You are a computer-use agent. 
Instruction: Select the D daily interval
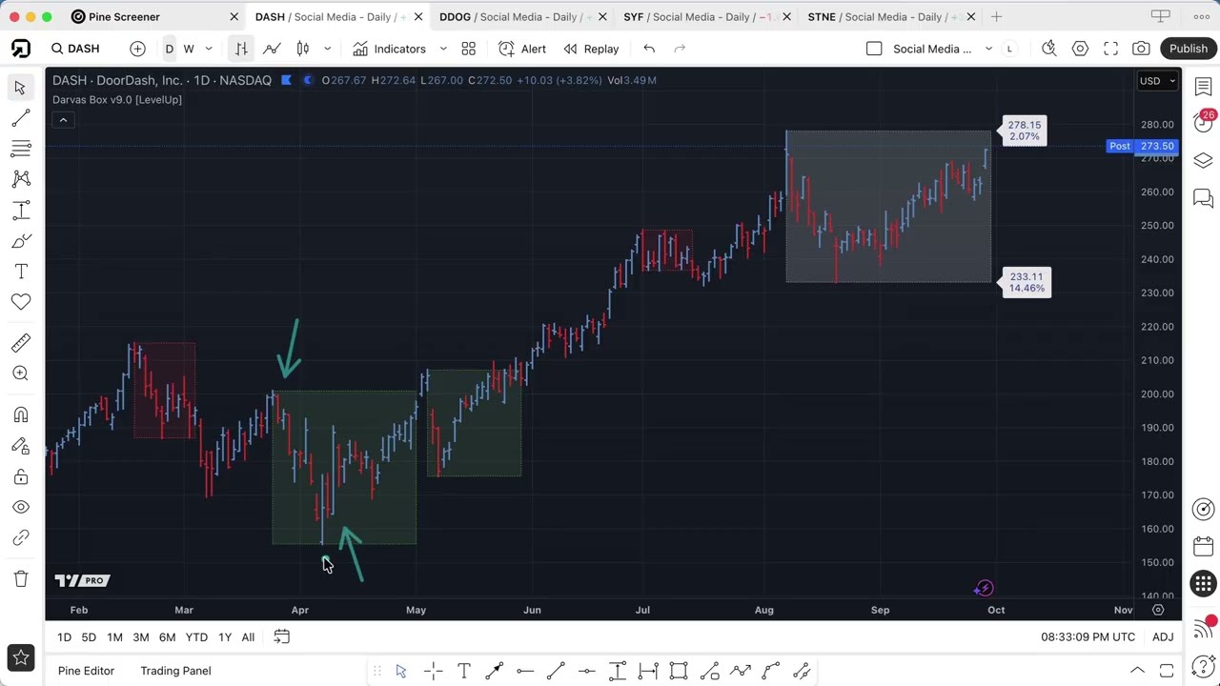[x=170, y=49]
